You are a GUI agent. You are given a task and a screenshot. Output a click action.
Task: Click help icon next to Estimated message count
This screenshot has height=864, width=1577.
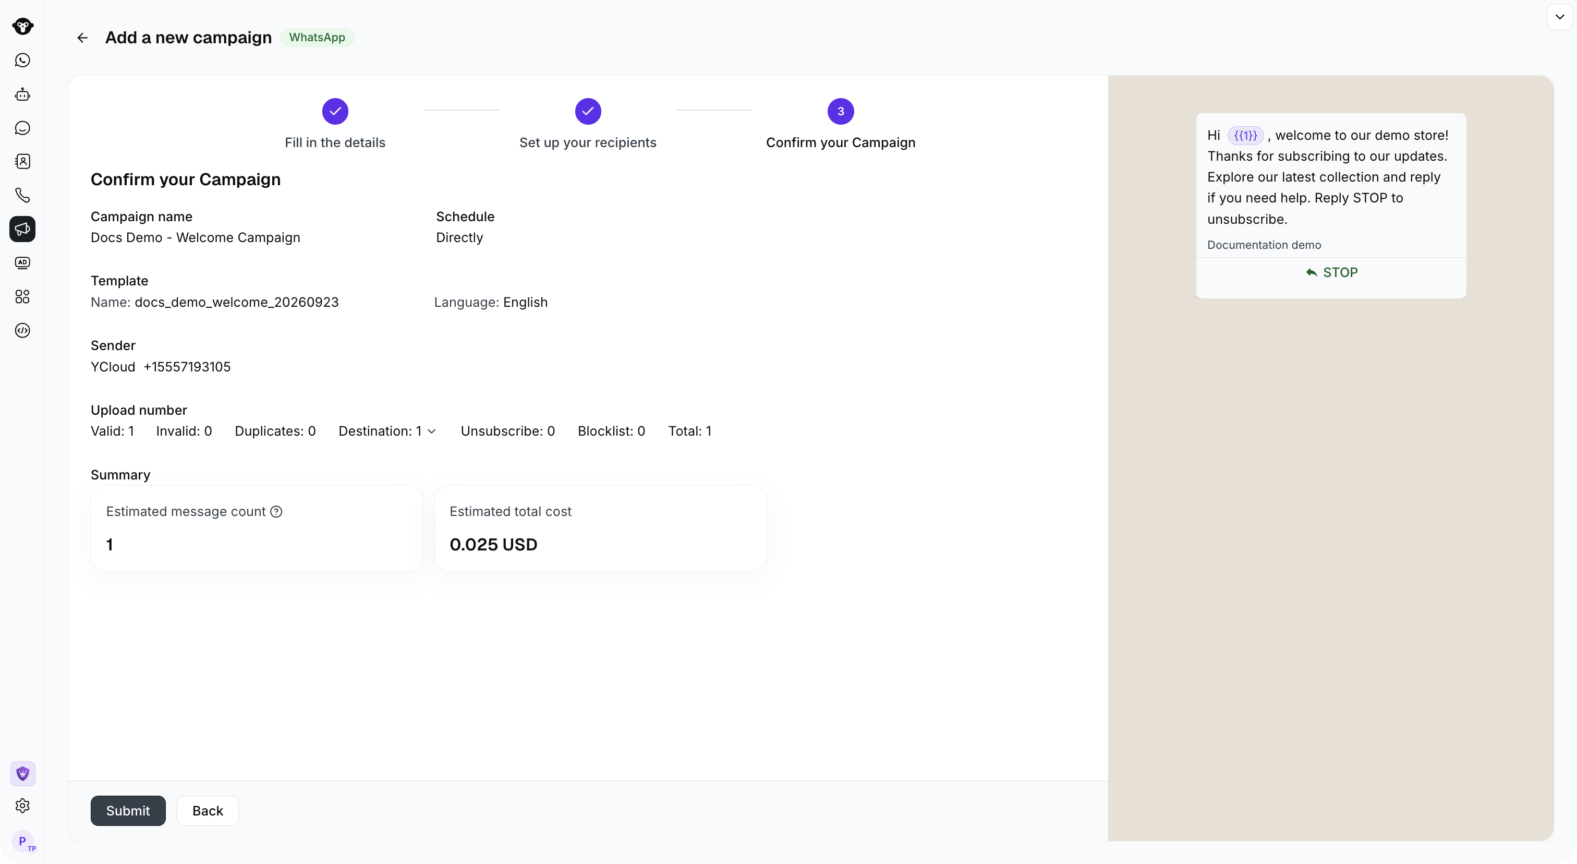pyautogui.click(x=276, y=511)
